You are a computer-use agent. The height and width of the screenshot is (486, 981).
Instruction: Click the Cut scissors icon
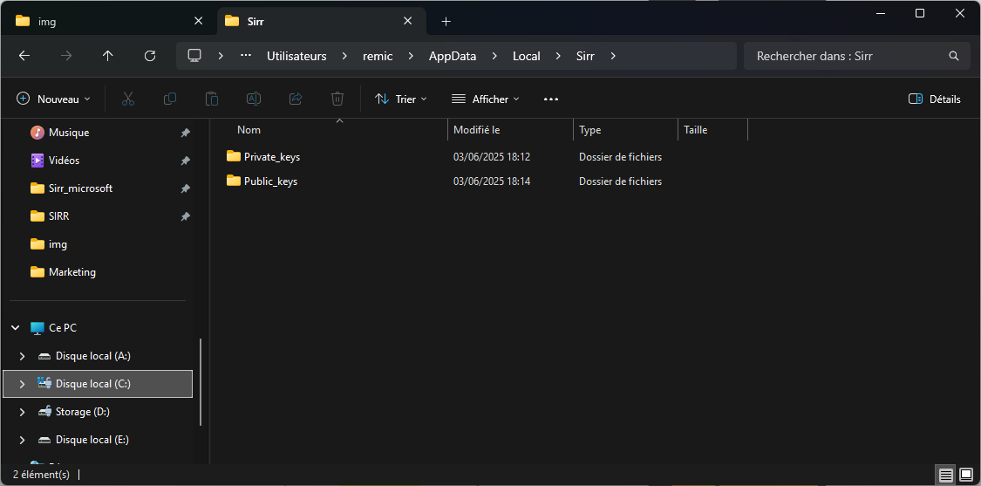[128, 99]
